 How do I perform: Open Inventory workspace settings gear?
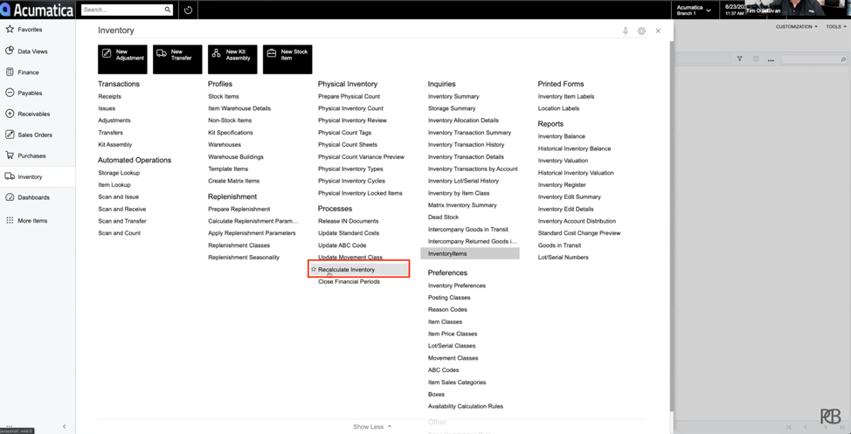[x=641, y=31]
